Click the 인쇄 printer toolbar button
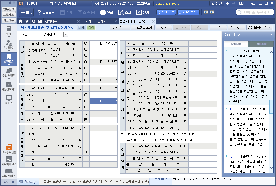Screen dimensions: 276x186 click(x=107, y=12)
